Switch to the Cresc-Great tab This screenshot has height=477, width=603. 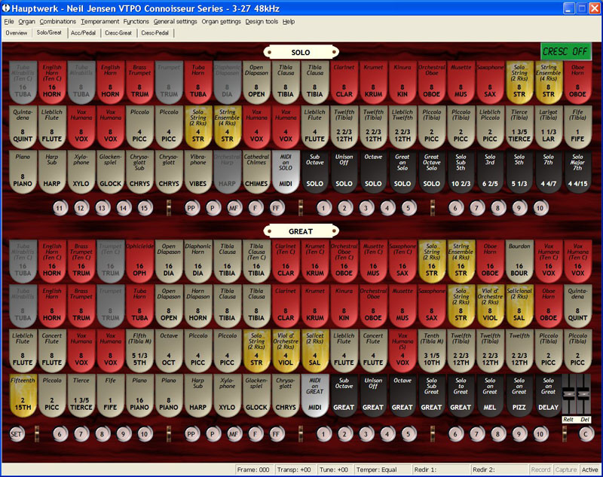pyautogui.click(x=118, y=33)
